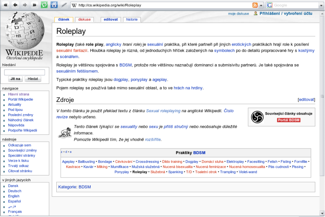
Task: Reload the page with the green refresh icon
Action: tap(44, 5)
